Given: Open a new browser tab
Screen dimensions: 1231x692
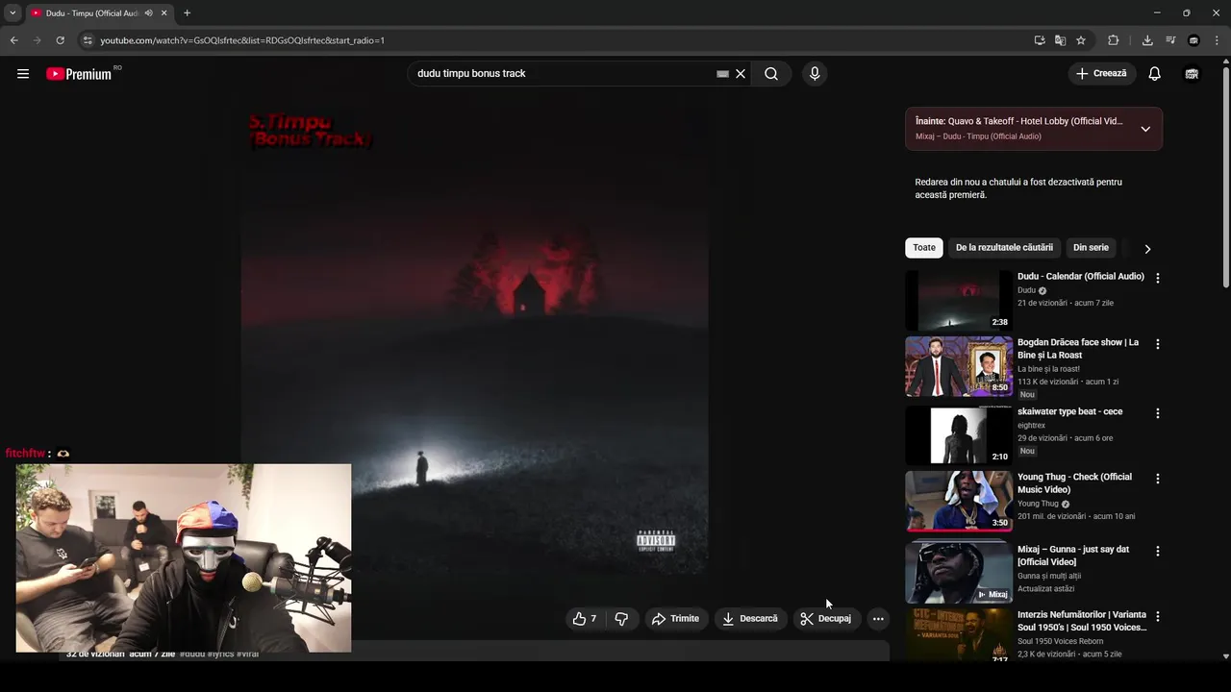Looking at the screenshot, I should 187,13.
